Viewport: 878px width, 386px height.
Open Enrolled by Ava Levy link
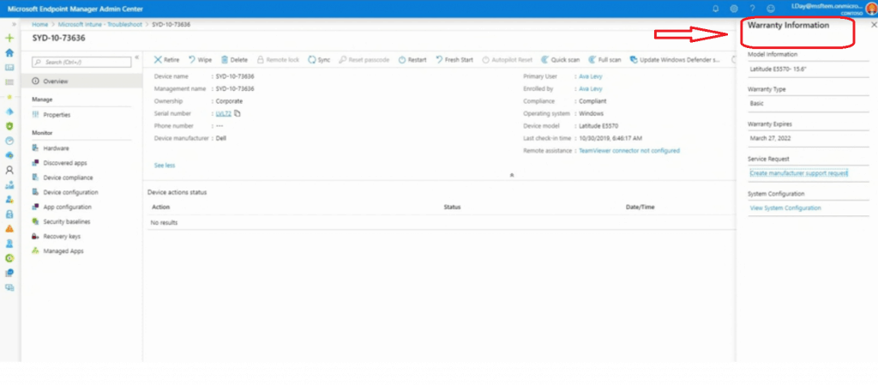590,88
